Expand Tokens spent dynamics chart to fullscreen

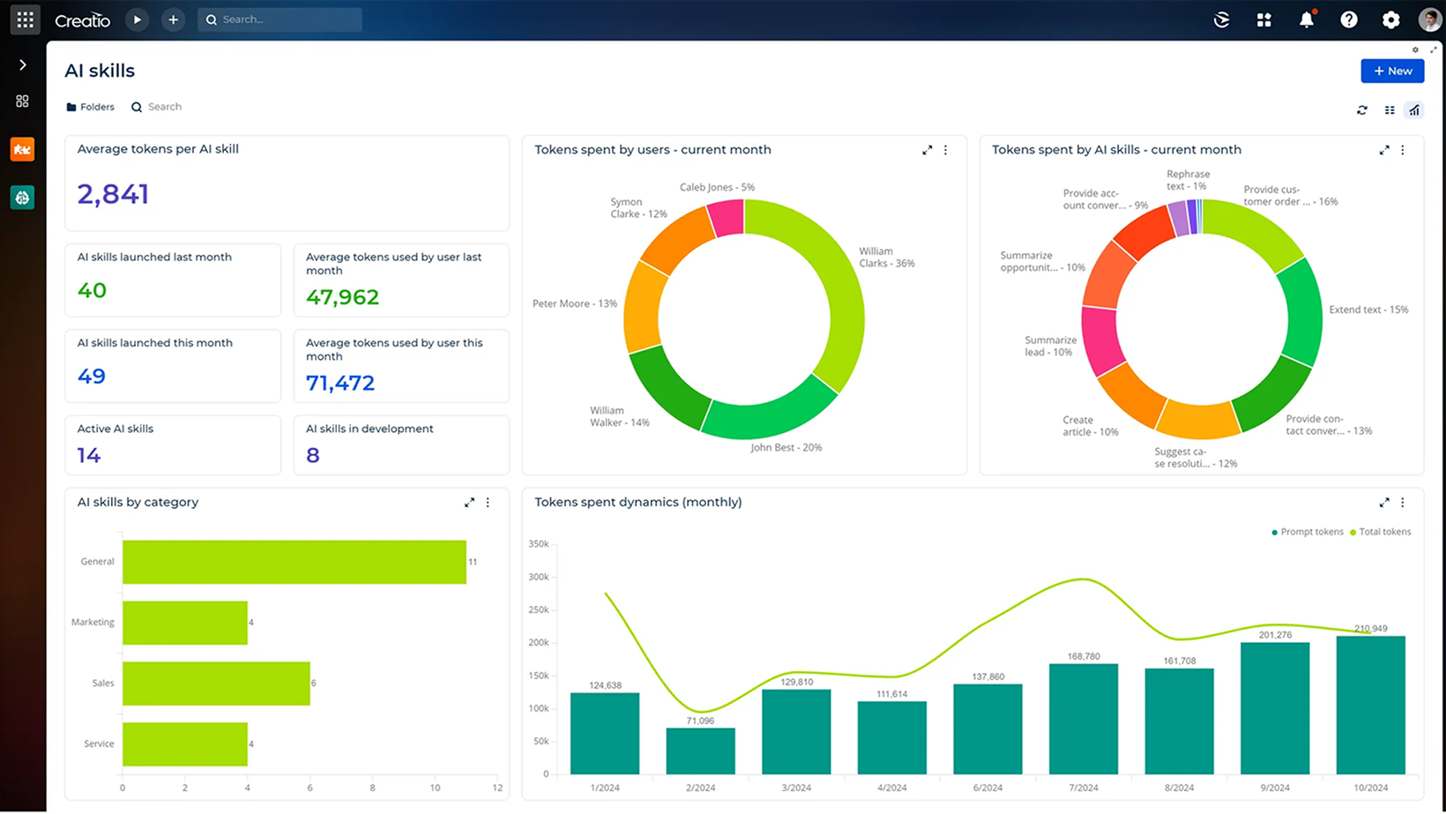(1384, 502)
